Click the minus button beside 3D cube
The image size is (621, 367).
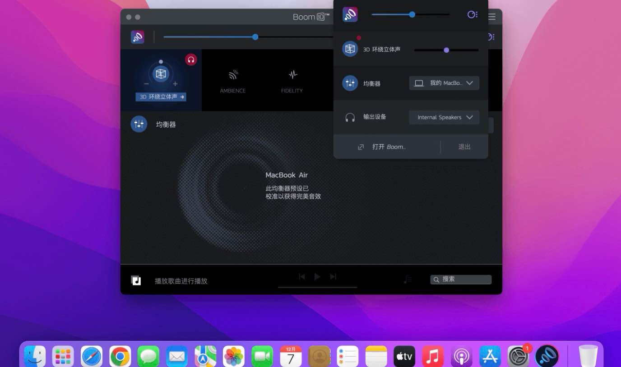click(x=146, y=84)
